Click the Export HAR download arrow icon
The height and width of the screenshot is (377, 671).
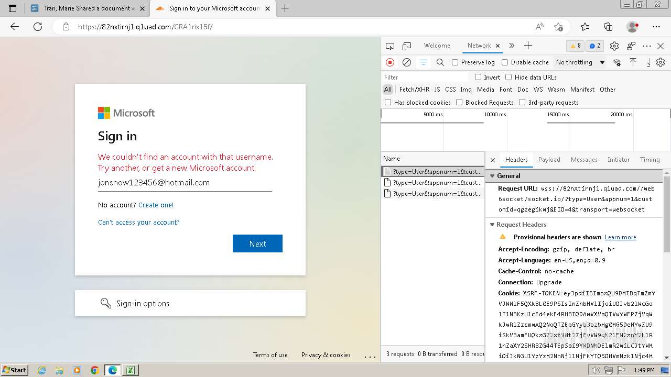click(x=648, y=62)
